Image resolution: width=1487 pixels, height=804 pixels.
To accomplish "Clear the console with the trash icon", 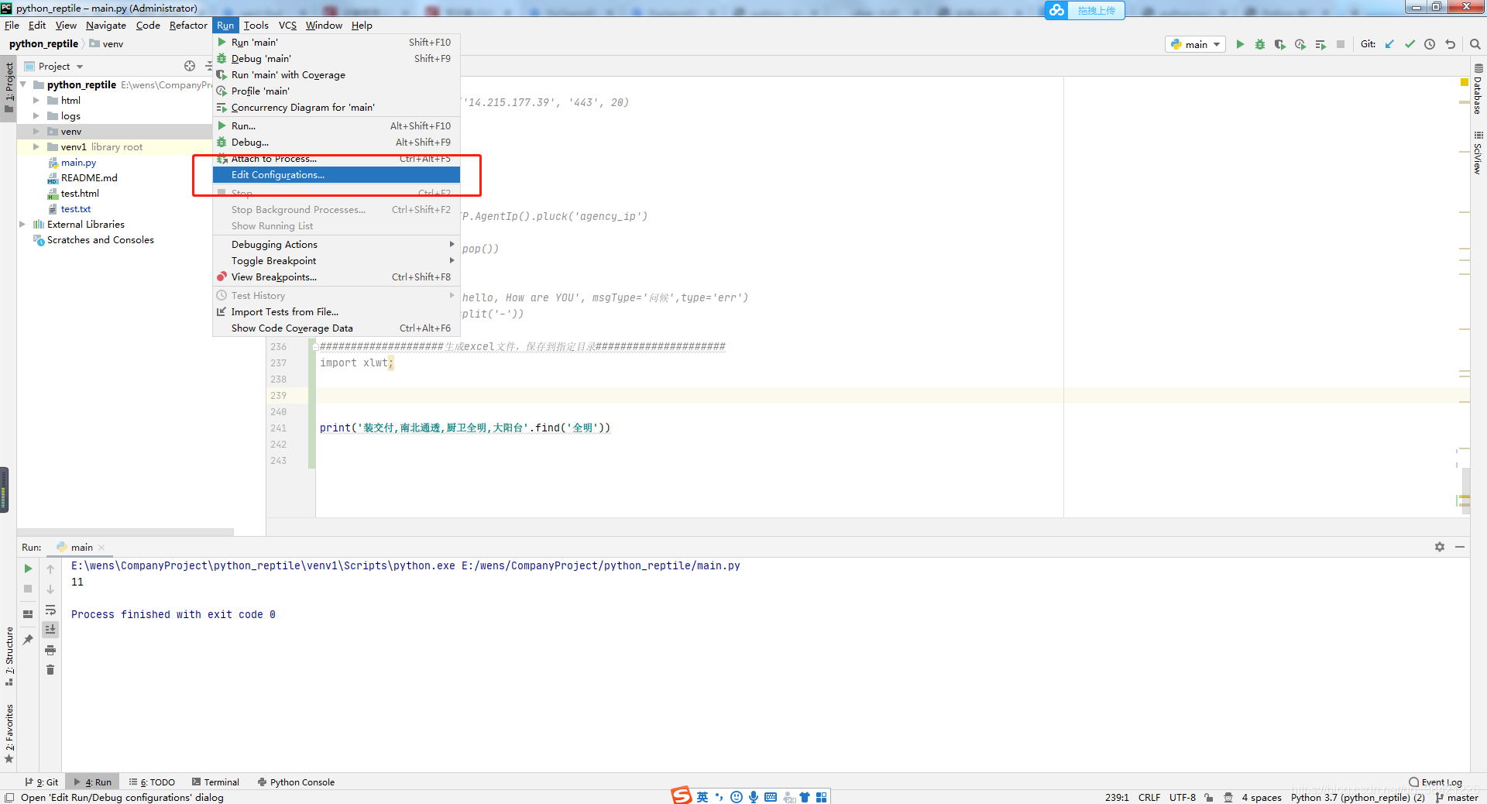I will 50,670.
